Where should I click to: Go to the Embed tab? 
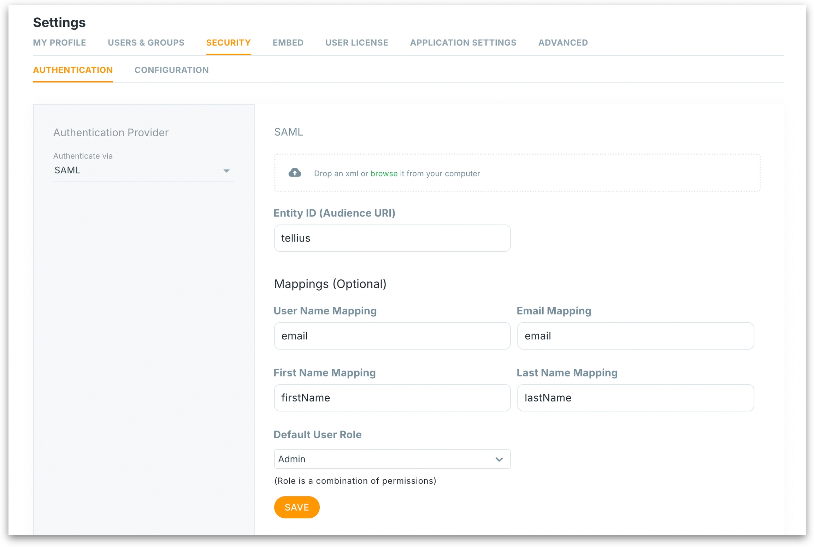click(288, 43)
